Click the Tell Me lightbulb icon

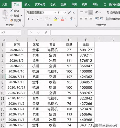click(105, 5)
